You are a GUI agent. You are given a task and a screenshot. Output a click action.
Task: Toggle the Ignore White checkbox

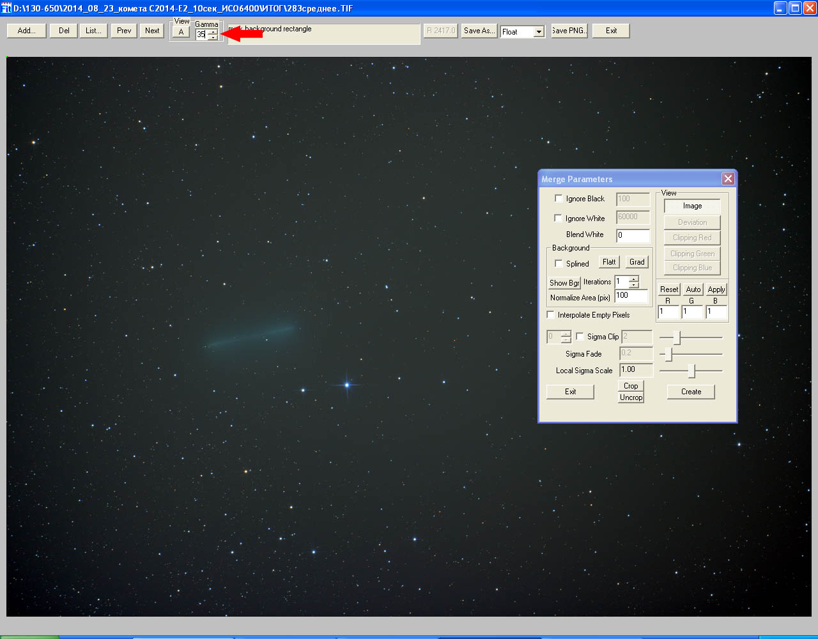coord(559,219)
